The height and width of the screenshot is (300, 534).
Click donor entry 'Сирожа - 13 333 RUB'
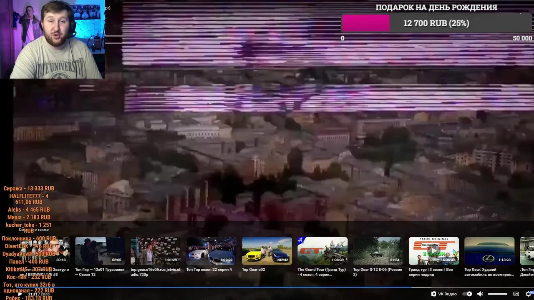point(29,189)
